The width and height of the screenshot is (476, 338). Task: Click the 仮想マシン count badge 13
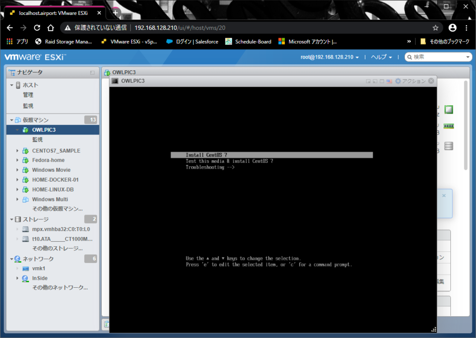click(91, 120)
